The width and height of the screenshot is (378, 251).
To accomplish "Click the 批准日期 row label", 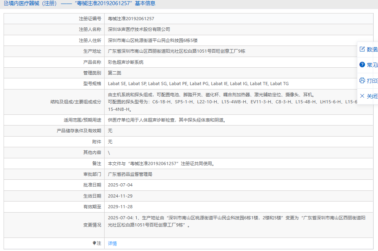I will pyautogui.click(x=92, y=185).
